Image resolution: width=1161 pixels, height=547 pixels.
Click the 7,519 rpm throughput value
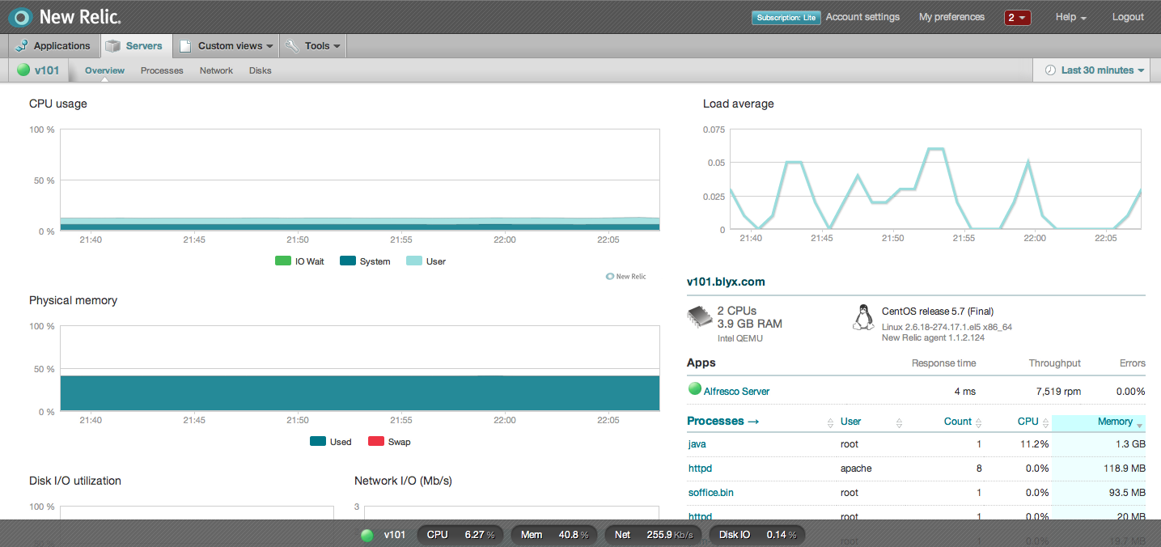pos(1058,391)
